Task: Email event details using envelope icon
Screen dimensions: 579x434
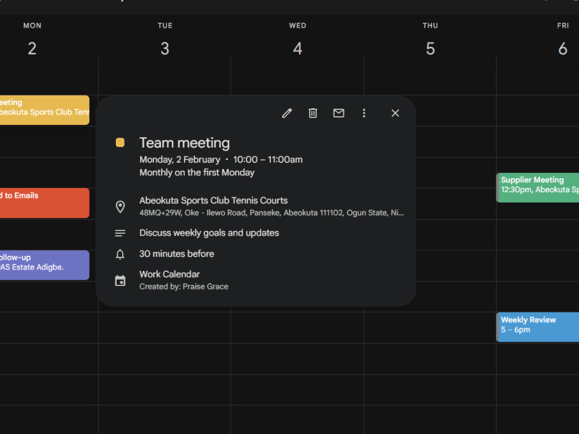Action: coord(339,113)
